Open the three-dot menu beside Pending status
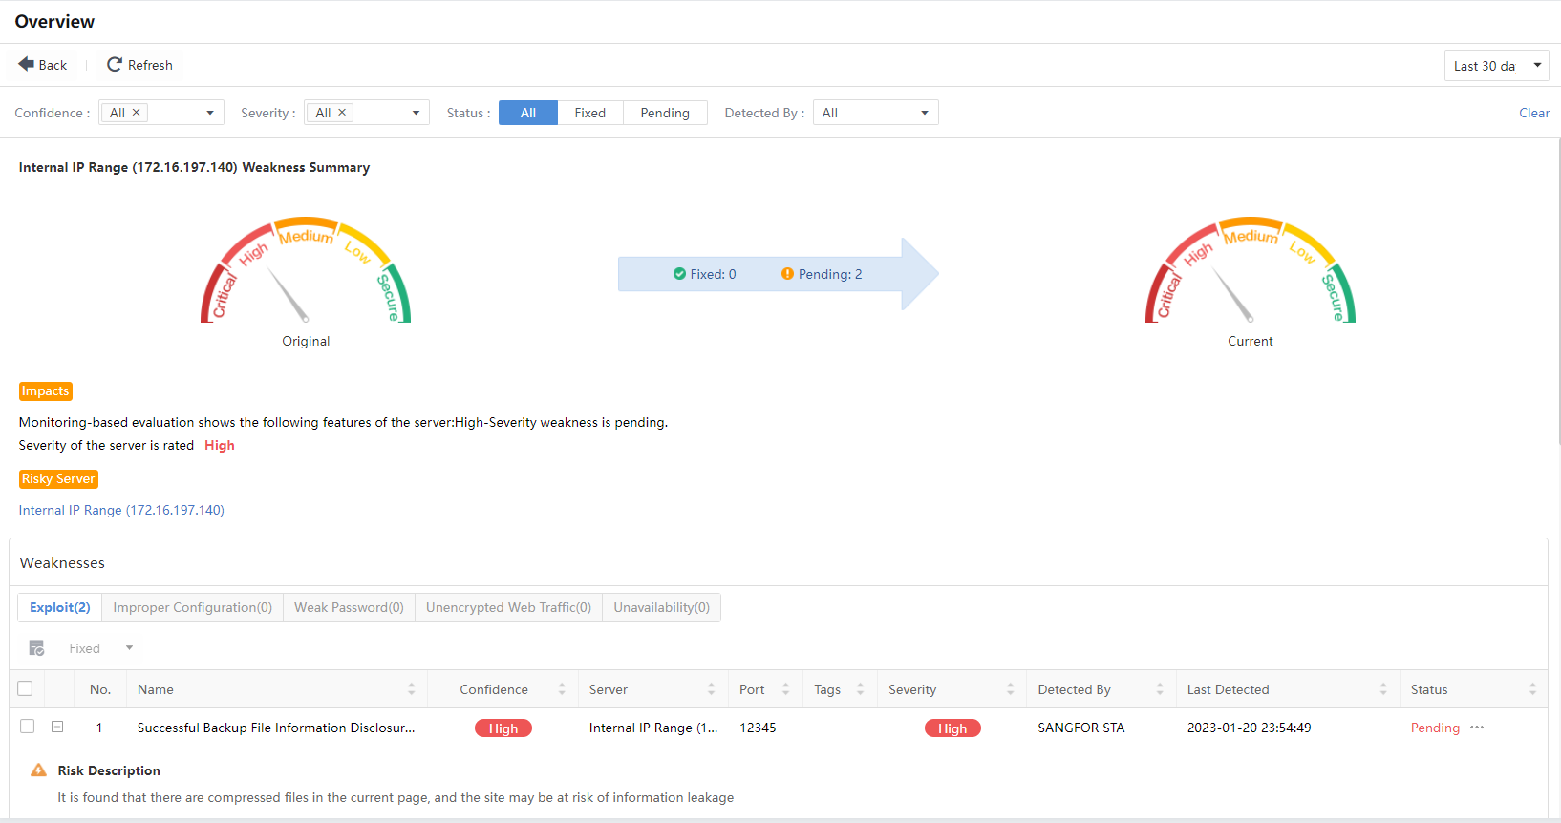 1477,728
